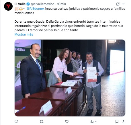Click the Grok explain-post icon
This screenshot has height=125, width=131.
point(118,4)
